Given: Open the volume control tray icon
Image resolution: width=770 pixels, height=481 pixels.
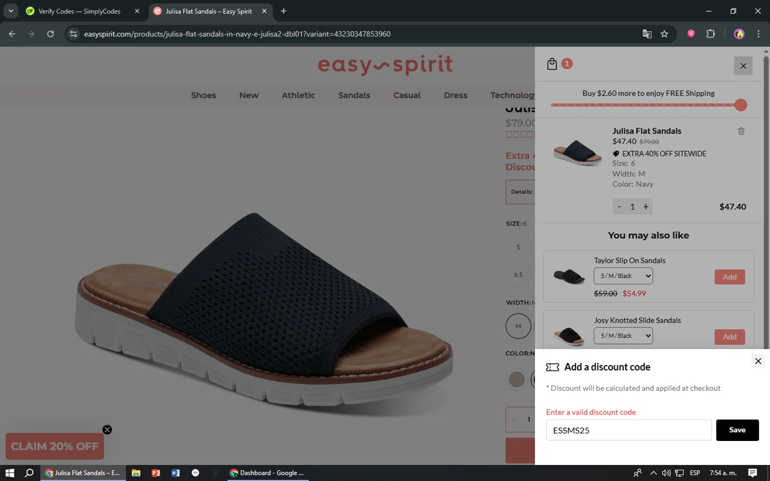Looking at the screenshot, I should (666, 473).
